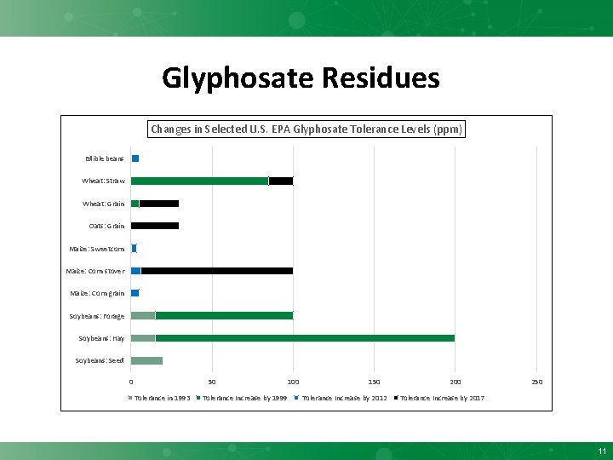This screenshot has height=460, width=613.
Task: Click the slide title "Glyphosate Residues"
Action: coord(301,78)
